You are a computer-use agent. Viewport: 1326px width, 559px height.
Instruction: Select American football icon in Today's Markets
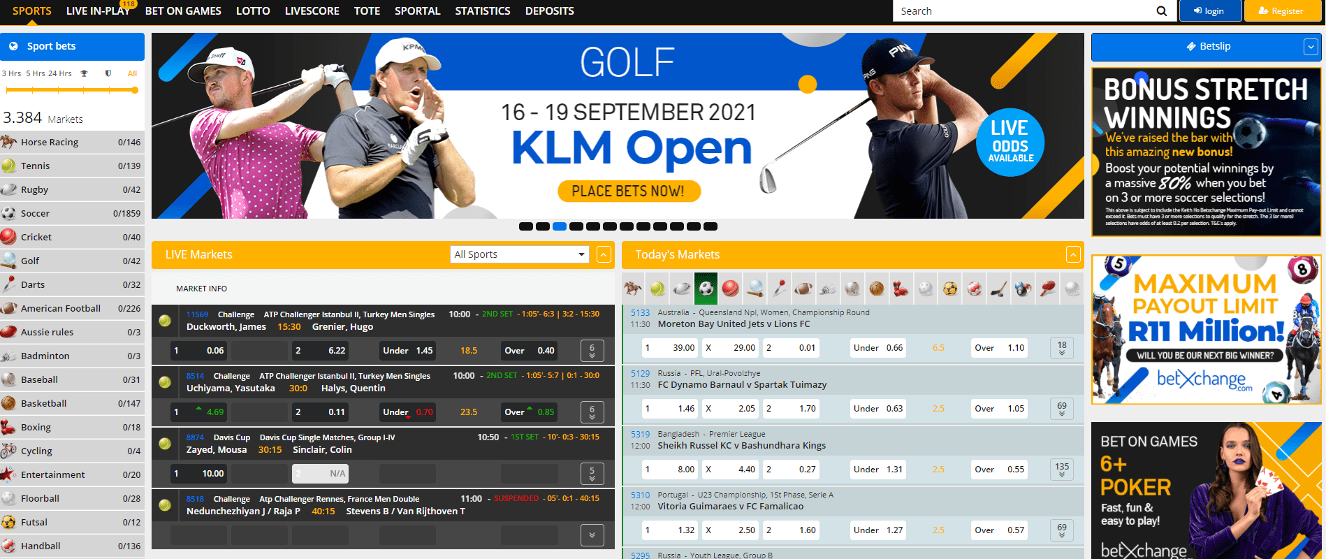tap(804, 289)
